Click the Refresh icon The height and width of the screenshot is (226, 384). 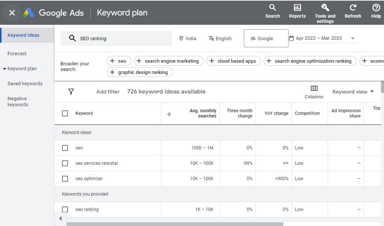tap(353, 8)
